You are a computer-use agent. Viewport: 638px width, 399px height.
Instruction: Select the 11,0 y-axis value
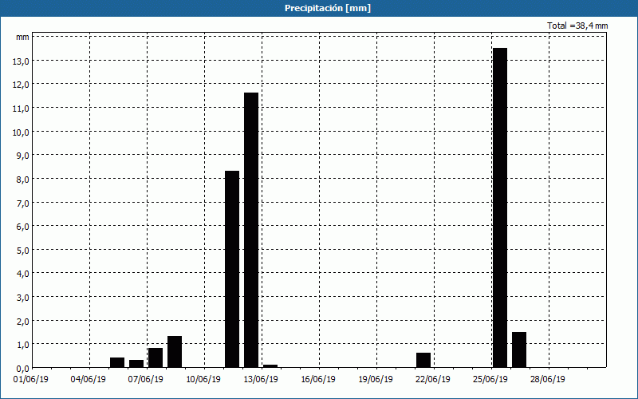[21, 109]
